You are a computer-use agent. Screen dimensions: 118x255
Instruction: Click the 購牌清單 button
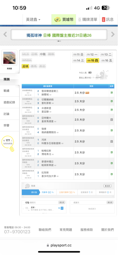[x=88, y=20]
